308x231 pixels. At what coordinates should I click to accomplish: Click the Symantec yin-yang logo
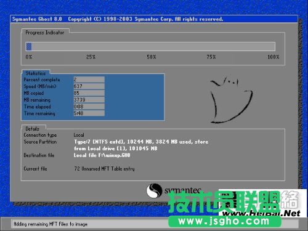pyautogui.click(x=153, y=190)
